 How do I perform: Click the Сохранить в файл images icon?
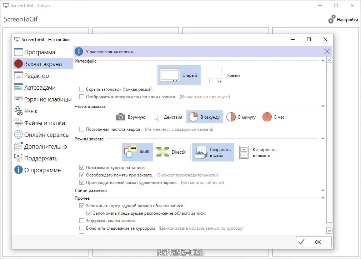201,152
